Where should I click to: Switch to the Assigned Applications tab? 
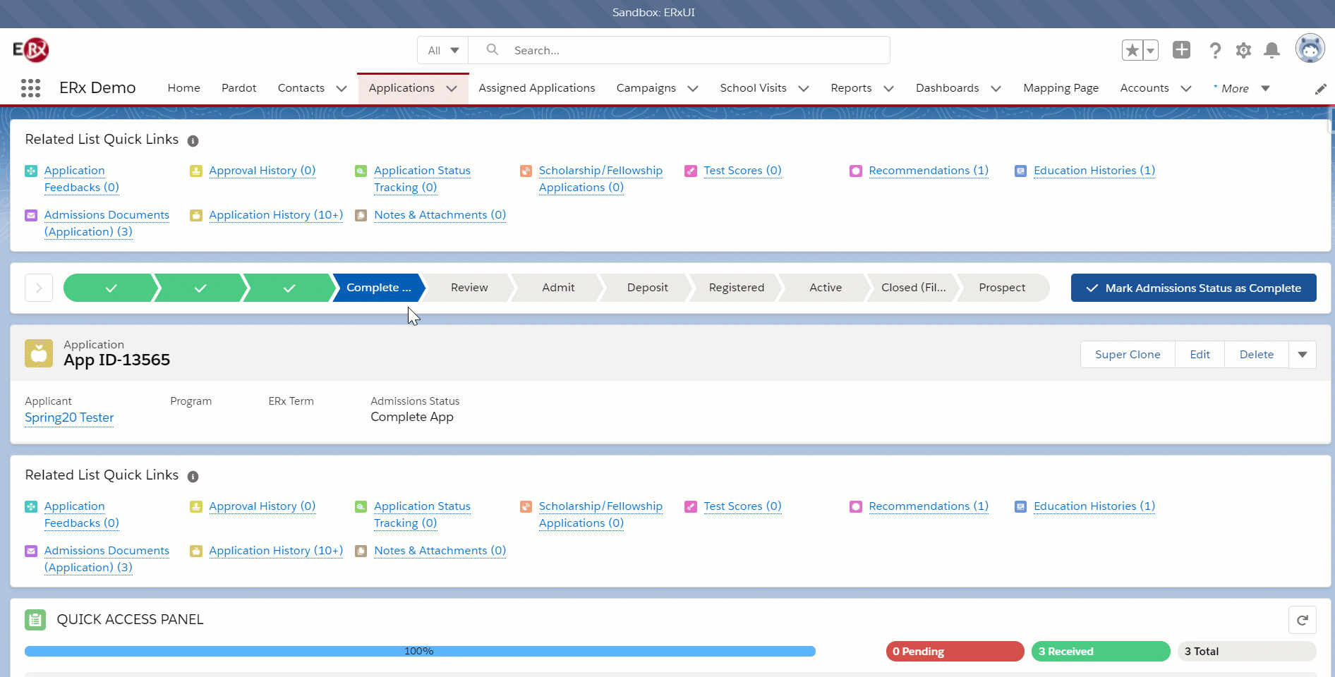point(536,88)
